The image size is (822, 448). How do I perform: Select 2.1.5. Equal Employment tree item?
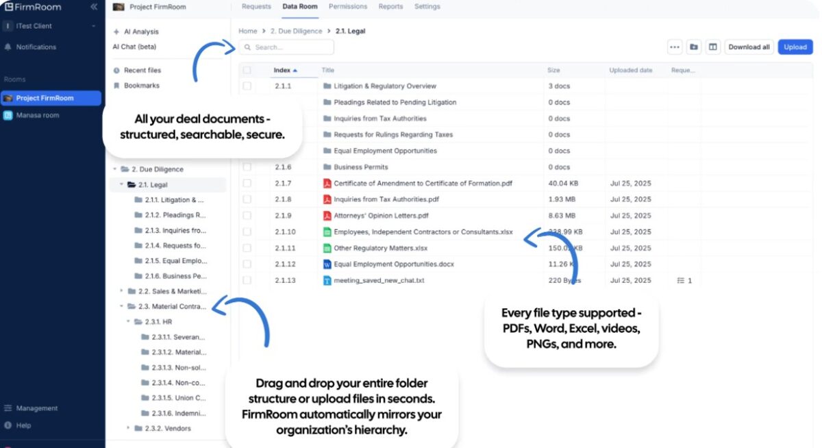point(169,261)
